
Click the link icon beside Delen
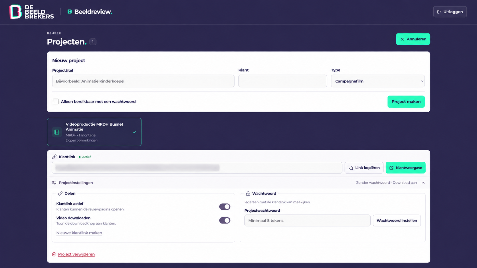click(x=60, y=194)
